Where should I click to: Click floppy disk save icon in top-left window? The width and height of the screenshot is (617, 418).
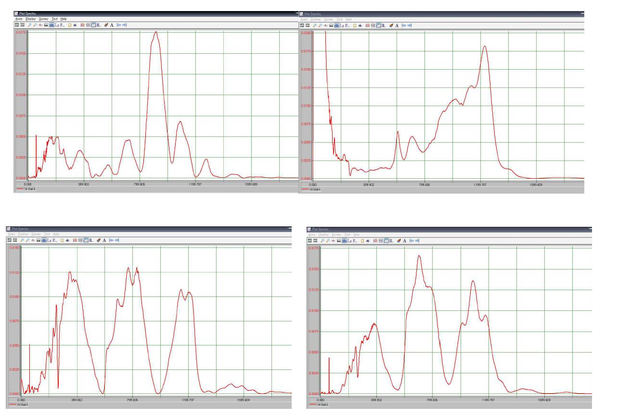click(x=46, y=25)
